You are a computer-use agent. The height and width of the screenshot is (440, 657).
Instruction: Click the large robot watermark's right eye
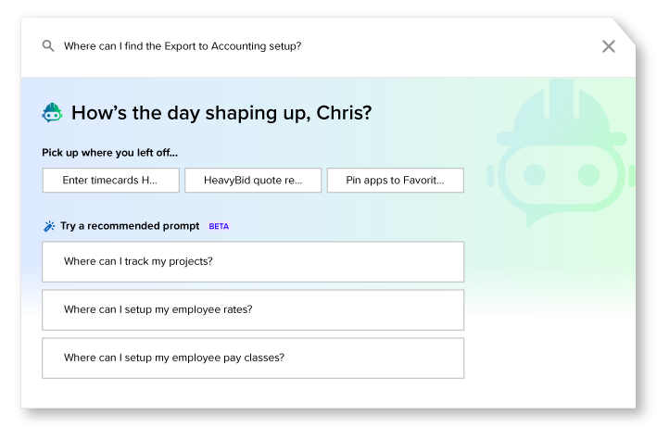(x=588, y=175)
